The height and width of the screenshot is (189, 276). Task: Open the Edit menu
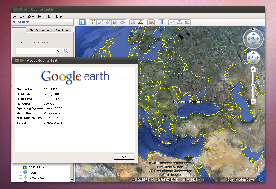[22, 16]
